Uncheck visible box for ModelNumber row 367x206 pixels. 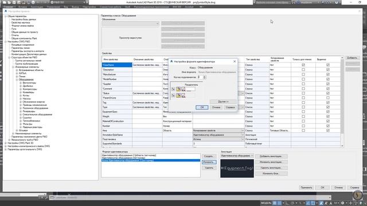pyautogui.click(x=328, y=79)
